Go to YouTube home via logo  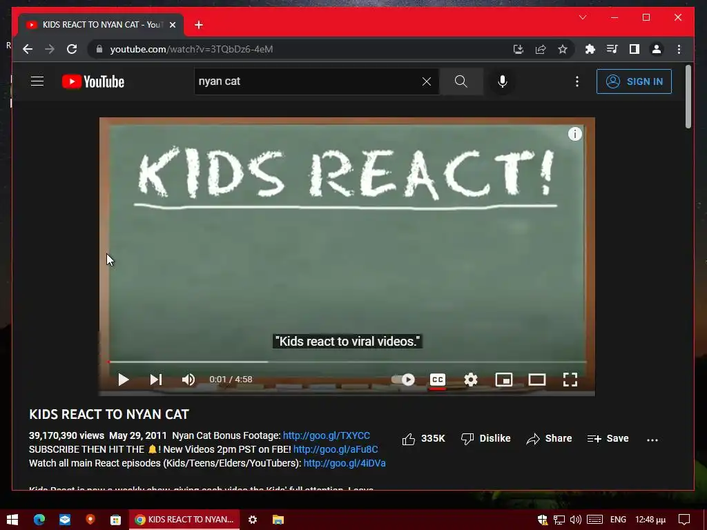tap(93, 81)
